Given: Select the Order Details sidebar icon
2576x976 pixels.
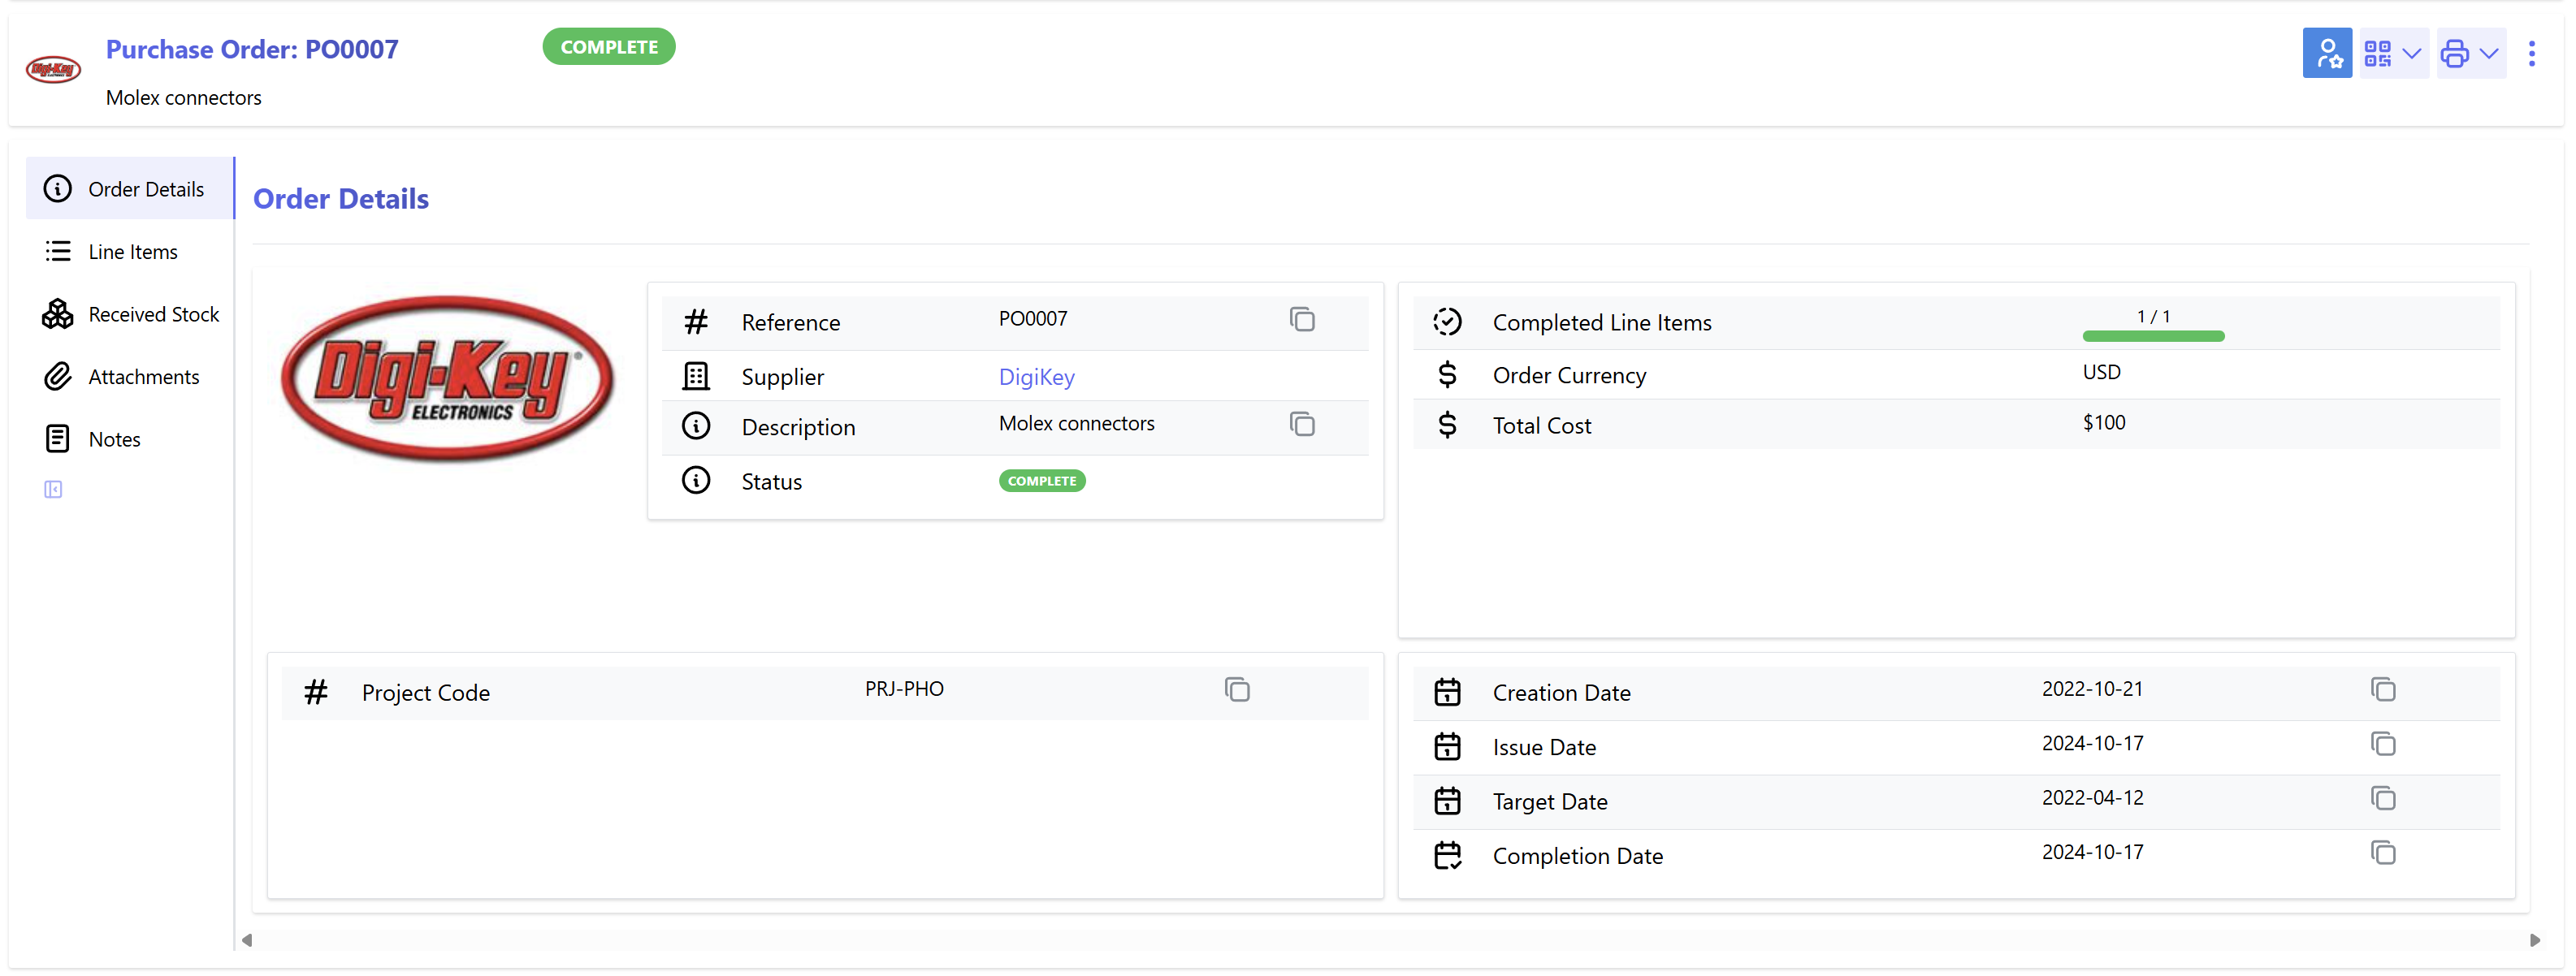Looking at the screenshot, I should (x=57, y=188).
